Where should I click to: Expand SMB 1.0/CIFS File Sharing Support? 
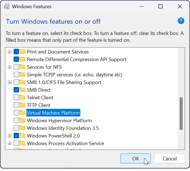coord(10,82)
